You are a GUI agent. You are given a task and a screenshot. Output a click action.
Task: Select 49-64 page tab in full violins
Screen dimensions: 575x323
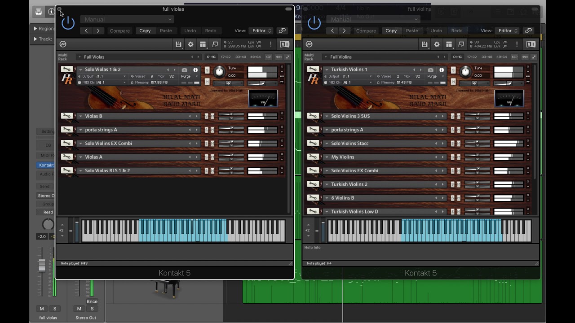click(x=501, y=57)
